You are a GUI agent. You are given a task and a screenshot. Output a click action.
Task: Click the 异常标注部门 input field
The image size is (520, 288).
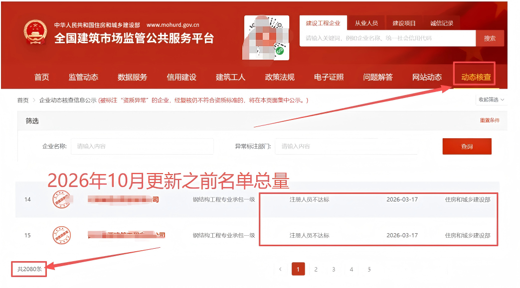click(346, 146)
